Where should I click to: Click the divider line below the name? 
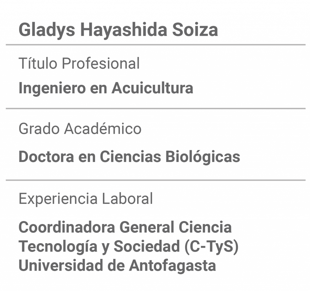point(156,45)
